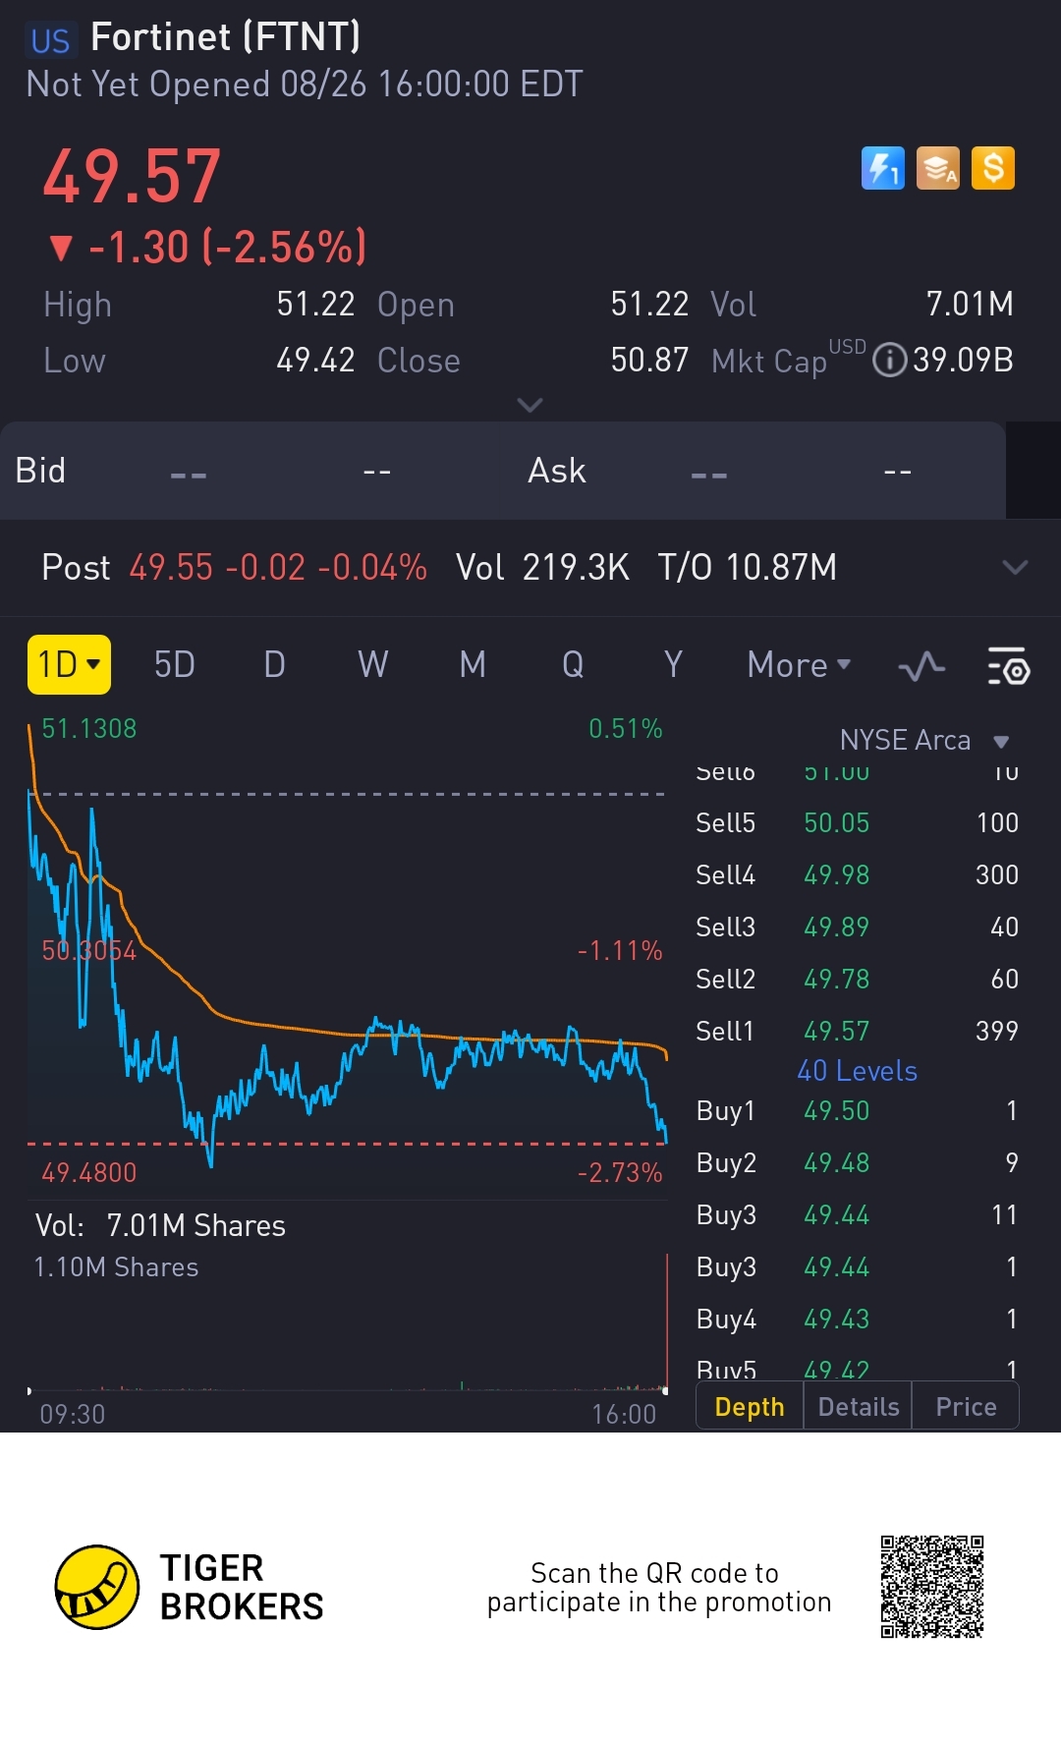This screenshot has height=1743, width=1061.
Task: Switch chart to M (monthly) timeframe
Action: (x=473, y=665)
